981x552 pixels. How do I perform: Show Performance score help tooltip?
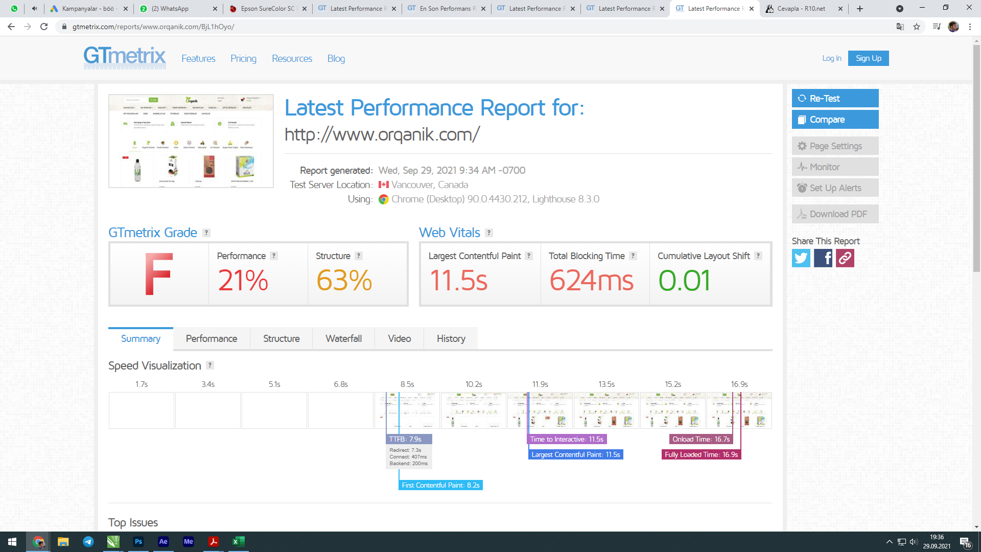pos(274,256)
